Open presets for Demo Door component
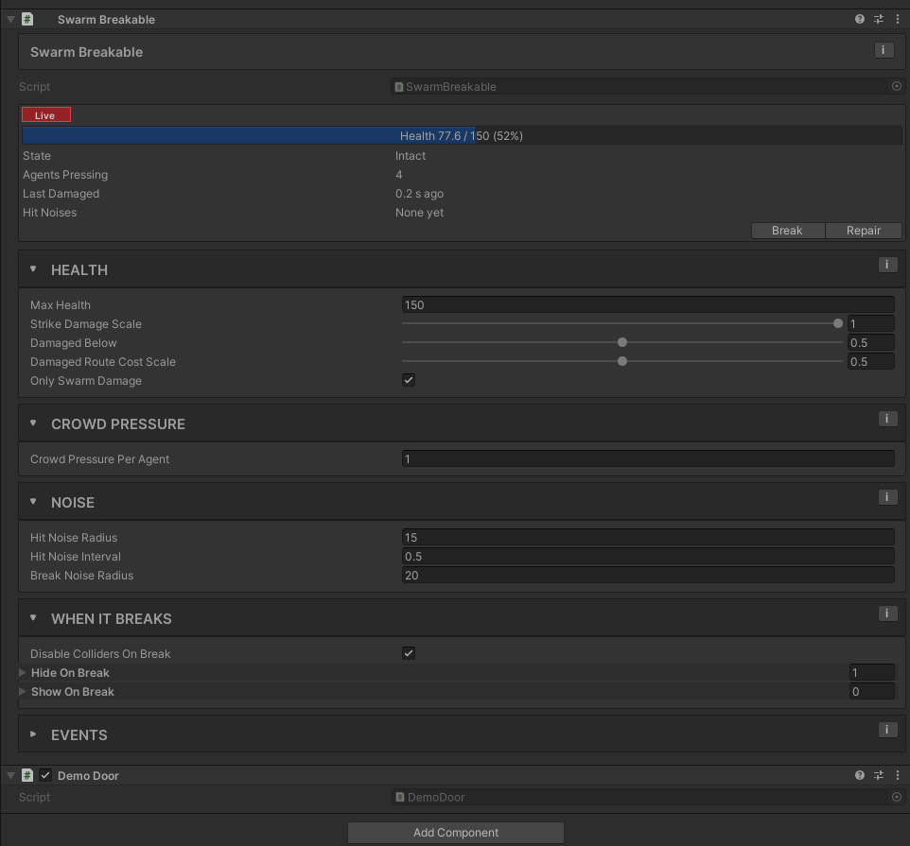Image resolution: width=910 pixels, height=846 pixels. 879,775
